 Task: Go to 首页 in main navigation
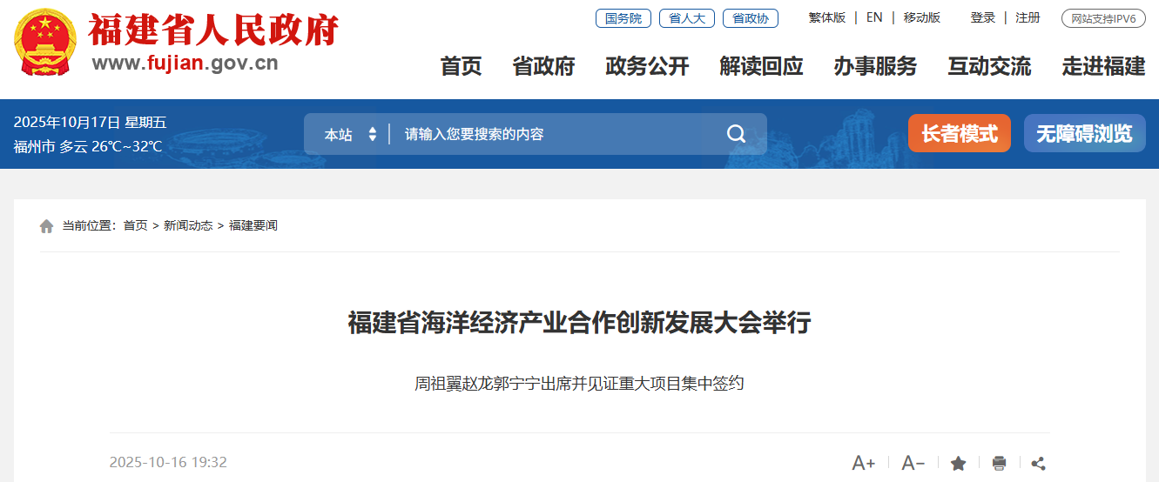(x=461, y=65)
